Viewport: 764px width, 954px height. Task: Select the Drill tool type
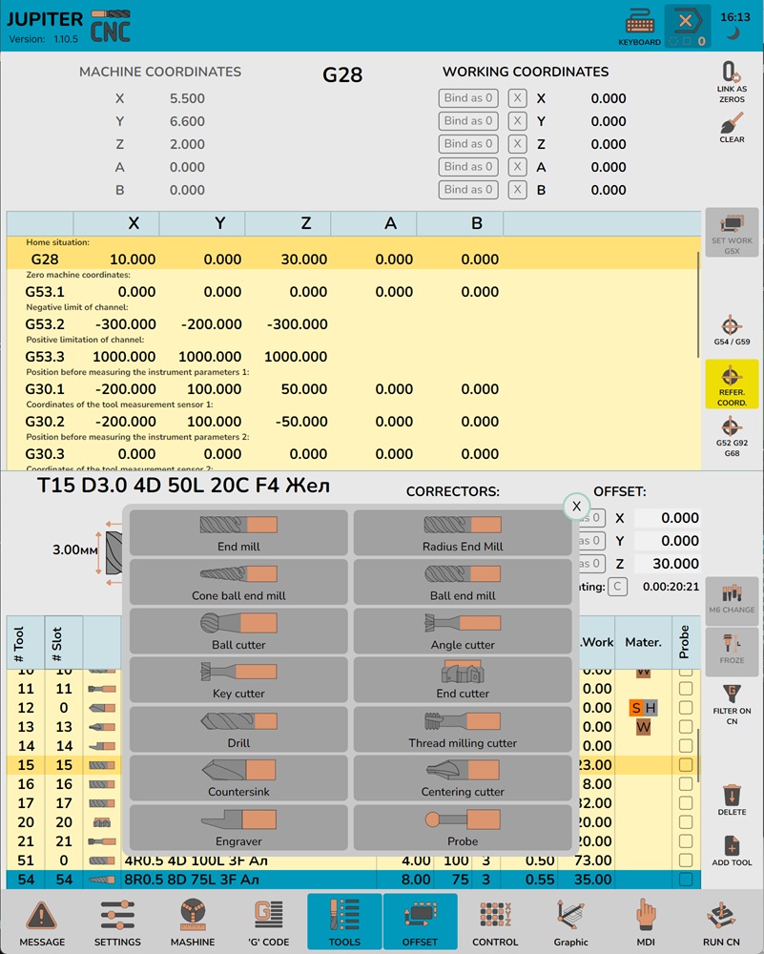pos(238,729)
